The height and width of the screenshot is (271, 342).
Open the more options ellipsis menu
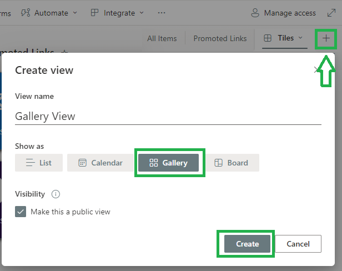(x=162, y=13)
